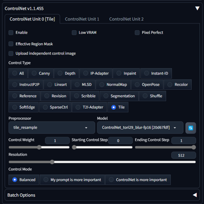Click the Ending Control Step value field

point(184,141)
